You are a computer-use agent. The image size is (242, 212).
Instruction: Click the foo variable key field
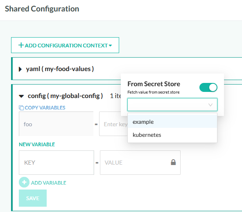[x=56, y=124]
